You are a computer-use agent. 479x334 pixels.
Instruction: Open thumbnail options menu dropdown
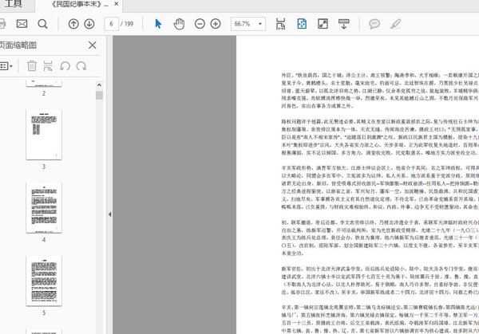click(x=6, y=66)
